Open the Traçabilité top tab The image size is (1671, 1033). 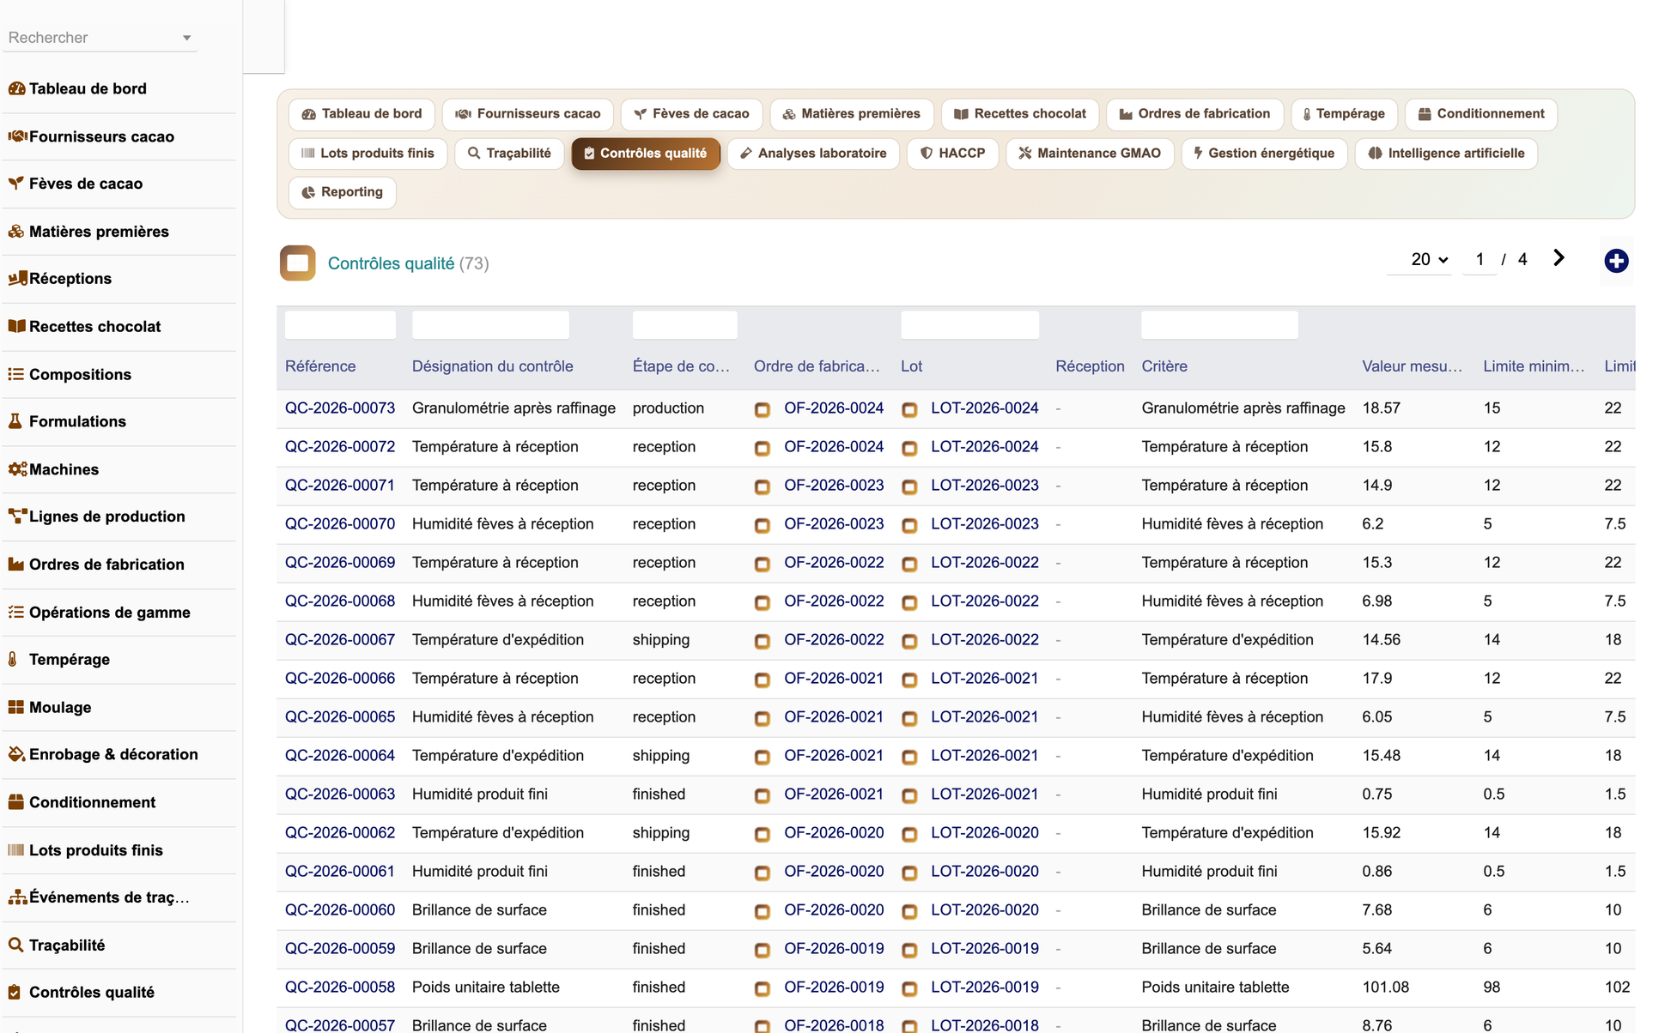pyautogui.click(x=509, y=154)
